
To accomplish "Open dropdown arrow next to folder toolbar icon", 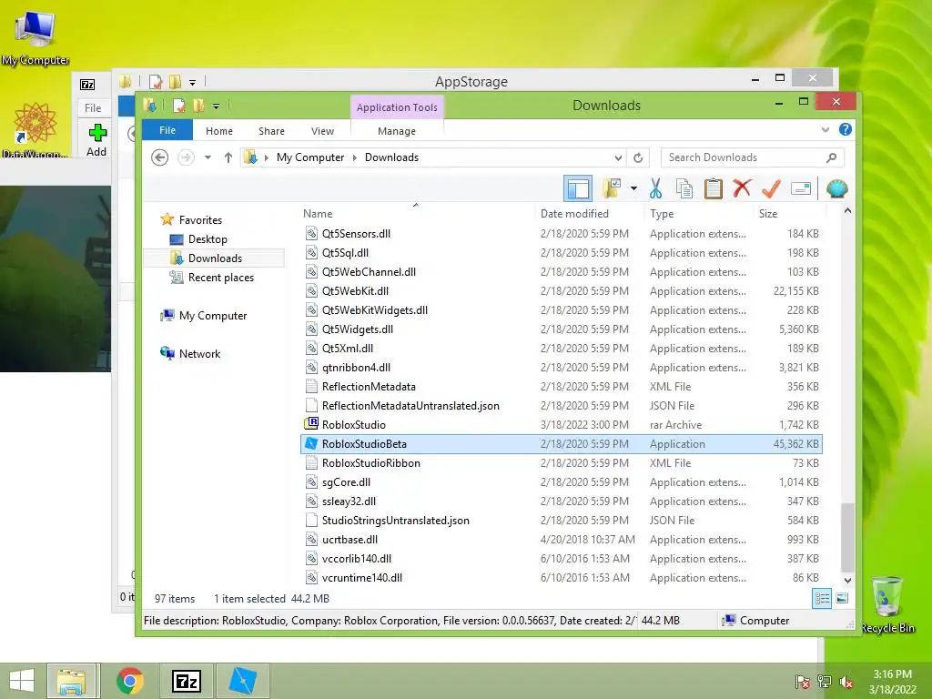I will (633, 188).
